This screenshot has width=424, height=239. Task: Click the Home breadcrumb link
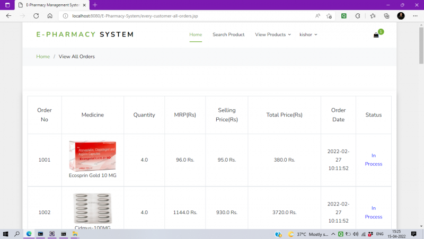point(43,57)
